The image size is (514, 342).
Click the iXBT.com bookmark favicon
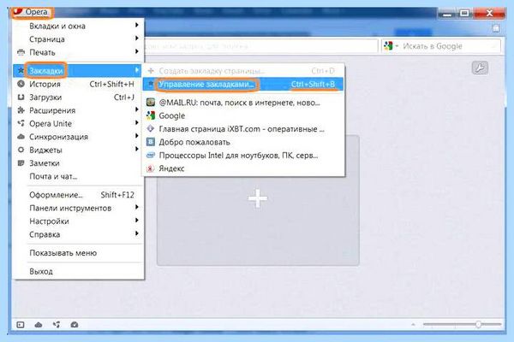[x=151, y=128]
